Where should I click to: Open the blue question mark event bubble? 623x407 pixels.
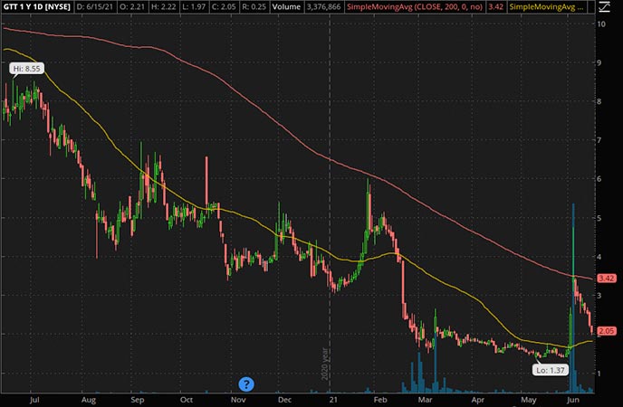point(246,384)
